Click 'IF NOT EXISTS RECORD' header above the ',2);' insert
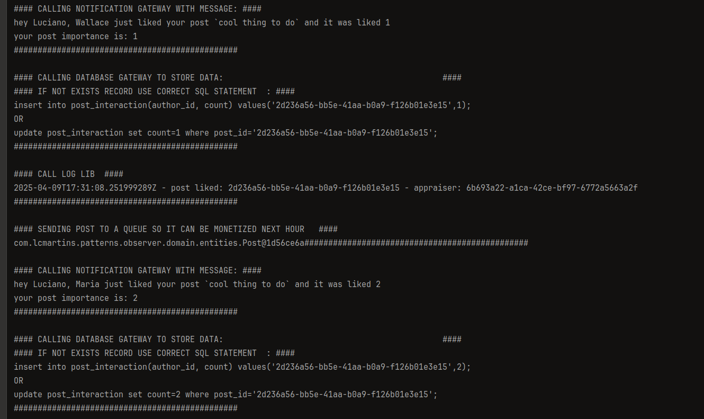The image size is (704, 419). [x=154, y=353]
